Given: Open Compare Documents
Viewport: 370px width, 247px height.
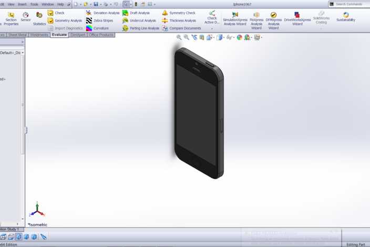Looking at the screenshot, I should click(181, 28).
